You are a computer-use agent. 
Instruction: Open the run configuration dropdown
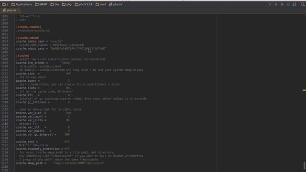click(x=270, y=4)
